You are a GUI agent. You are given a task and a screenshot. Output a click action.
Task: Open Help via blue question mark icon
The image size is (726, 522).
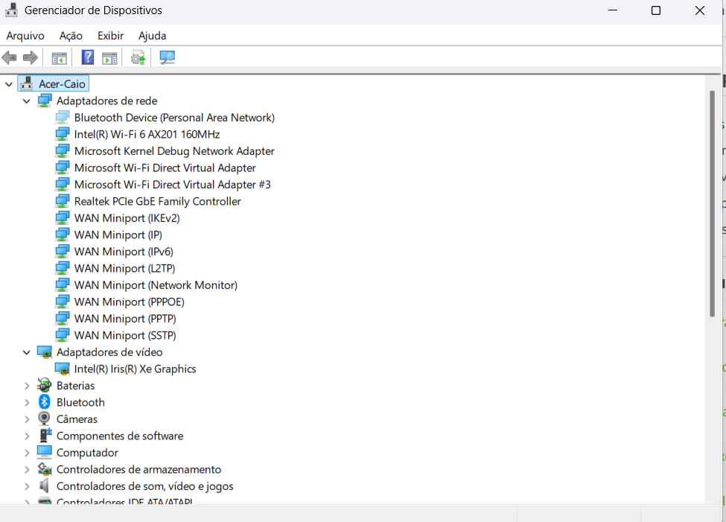pos(88,57)
